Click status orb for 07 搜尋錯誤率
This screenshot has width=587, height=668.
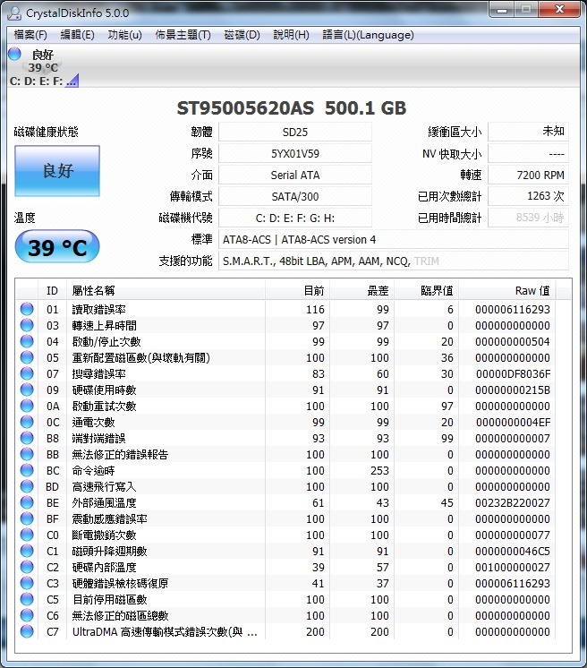27,373
